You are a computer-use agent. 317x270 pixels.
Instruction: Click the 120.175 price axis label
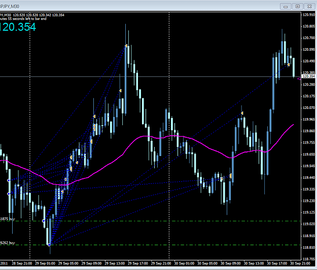coord(309,96)
